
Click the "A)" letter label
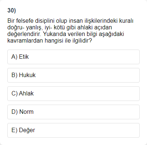14,57
